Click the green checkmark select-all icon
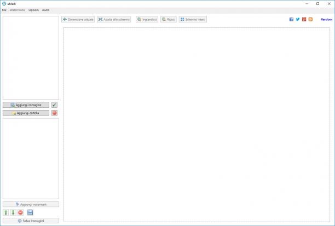This screenshot has width=335, height=226. [x=55, y=105]
